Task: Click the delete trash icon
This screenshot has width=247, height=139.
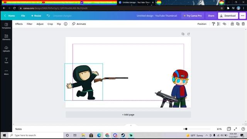Action: (x=243, y=24)
